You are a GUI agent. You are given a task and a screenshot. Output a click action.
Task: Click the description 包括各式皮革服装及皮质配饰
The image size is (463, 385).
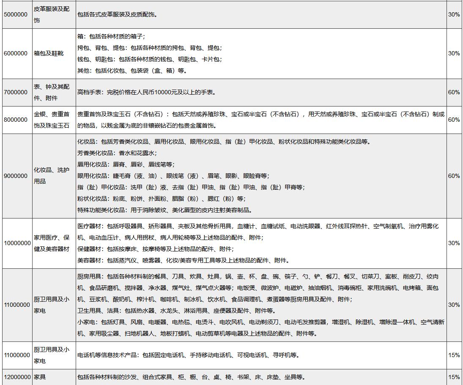(x=117, y=14)
